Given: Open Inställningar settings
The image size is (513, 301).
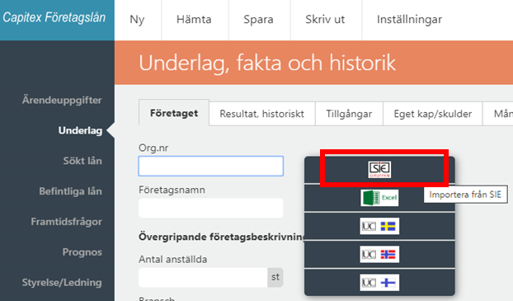Looking at the screenshot, I should [x=409, y=20].
